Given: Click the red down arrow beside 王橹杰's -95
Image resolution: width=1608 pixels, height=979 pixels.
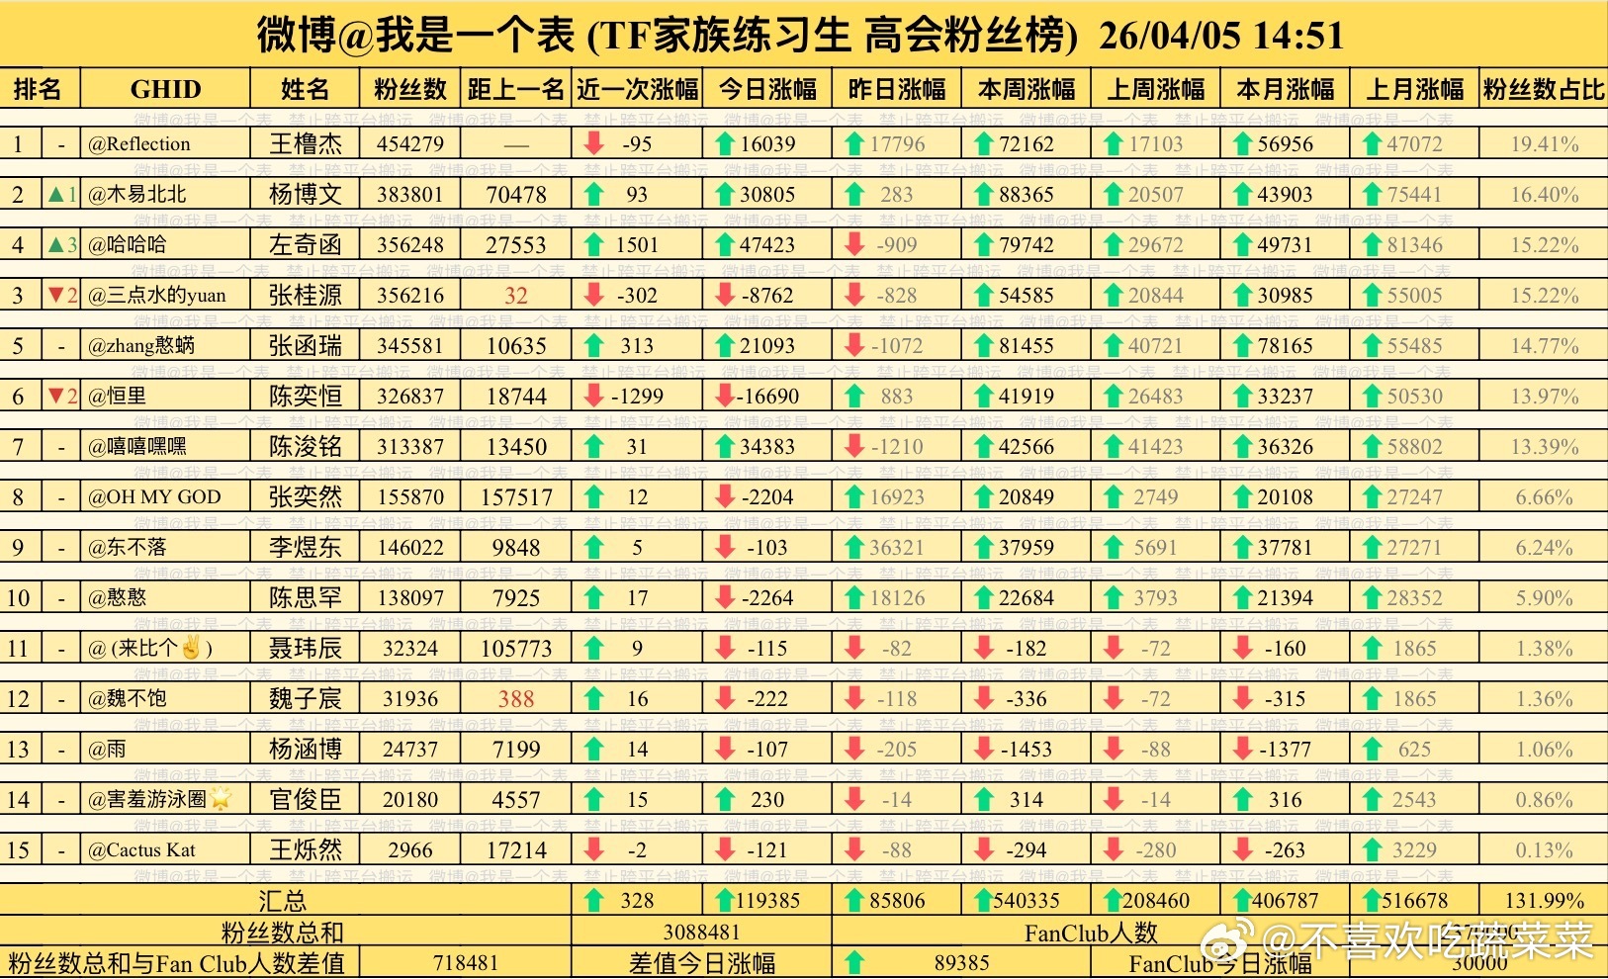Looking at the screenshot, I should click(x=592, y=143).
